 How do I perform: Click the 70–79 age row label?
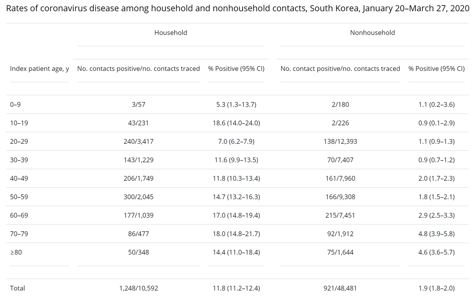click(x=19, y=234)
